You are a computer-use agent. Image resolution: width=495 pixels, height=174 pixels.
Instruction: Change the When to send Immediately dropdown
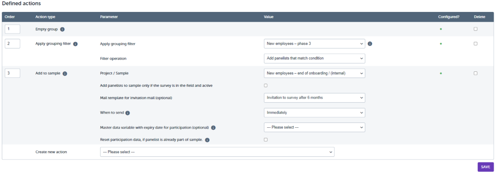point(314,112)
